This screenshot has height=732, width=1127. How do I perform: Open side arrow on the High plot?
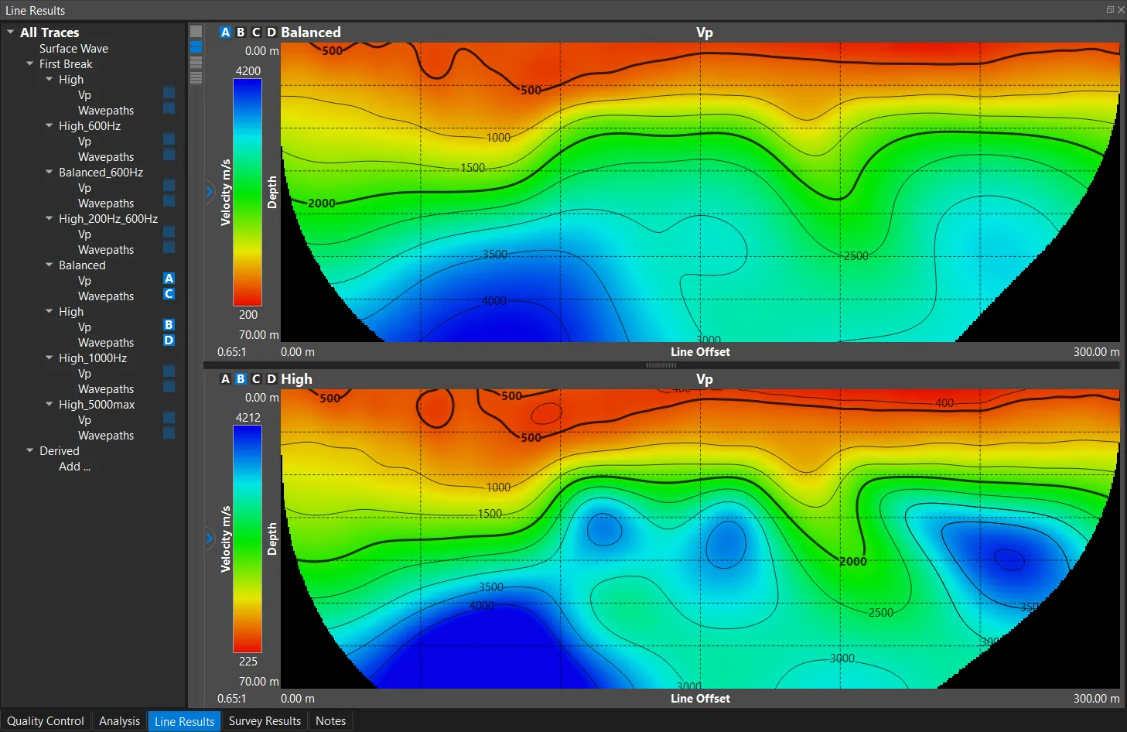209,538
